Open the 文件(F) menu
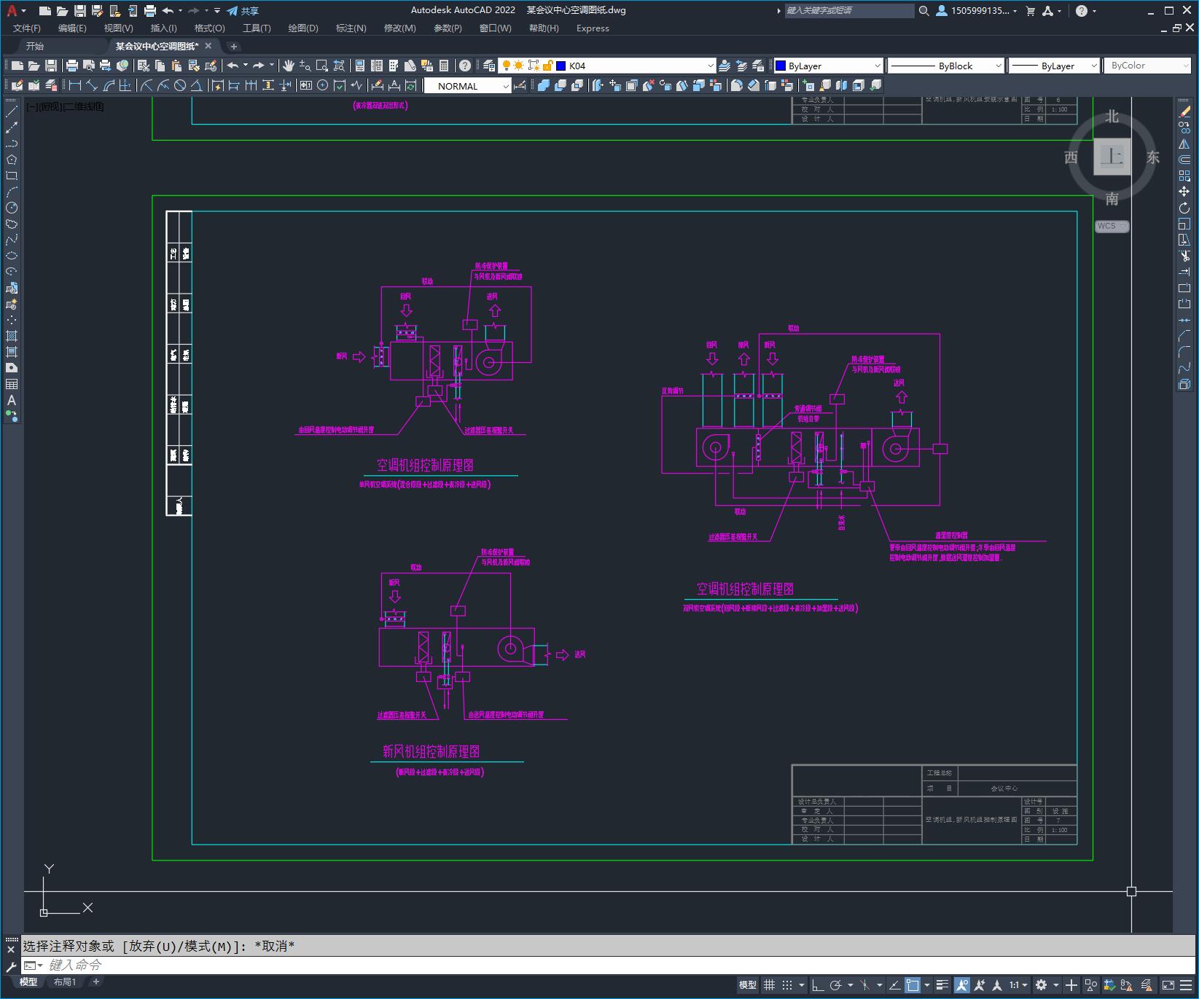Screen dimensions: 1199x999 [27, 28]
